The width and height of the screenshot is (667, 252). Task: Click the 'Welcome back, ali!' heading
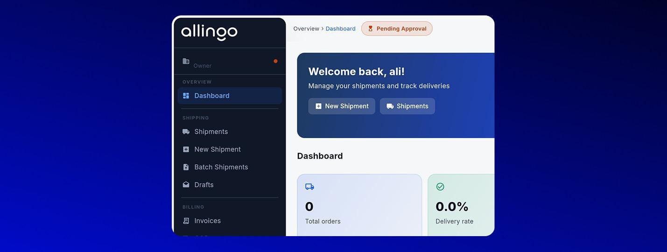pos(357,71)
